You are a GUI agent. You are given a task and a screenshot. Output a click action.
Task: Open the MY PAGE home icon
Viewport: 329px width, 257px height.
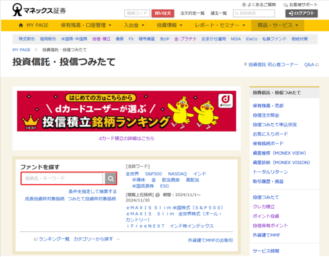[x=21, y=25]
